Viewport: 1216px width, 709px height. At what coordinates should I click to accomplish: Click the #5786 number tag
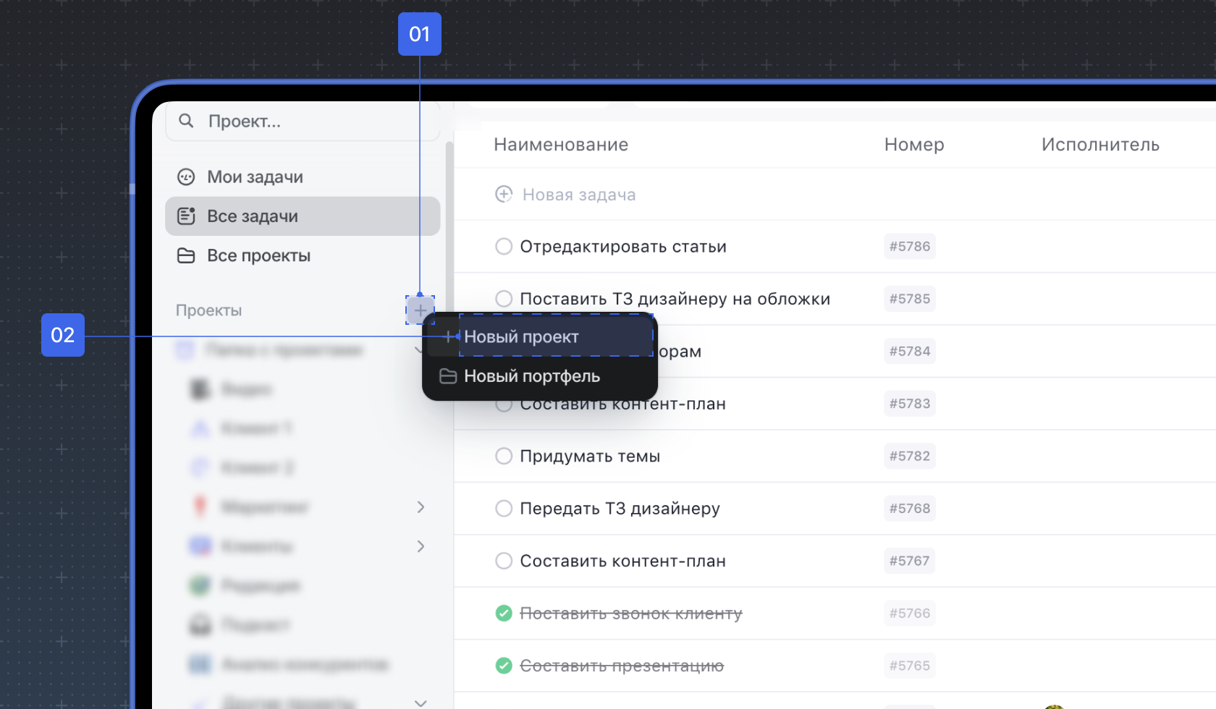tap(910, 247)
